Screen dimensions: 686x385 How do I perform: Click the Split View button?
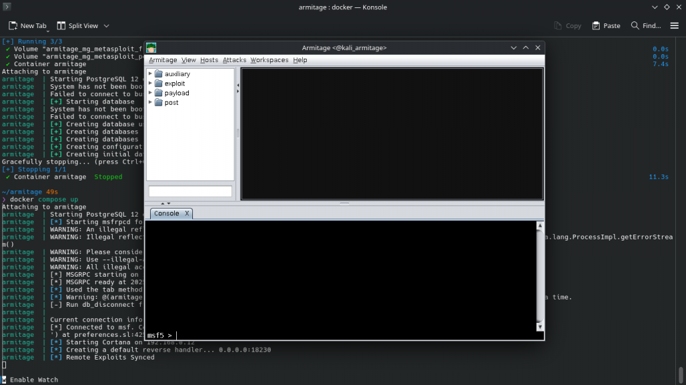(78, 26)
